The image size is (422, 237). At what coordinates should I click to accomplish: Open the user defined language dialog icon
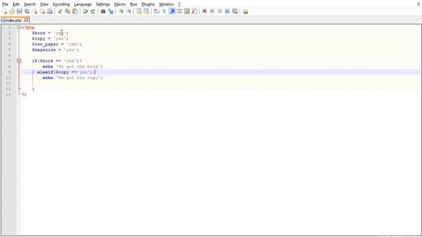pyautogui.click(x=179, y=11)
